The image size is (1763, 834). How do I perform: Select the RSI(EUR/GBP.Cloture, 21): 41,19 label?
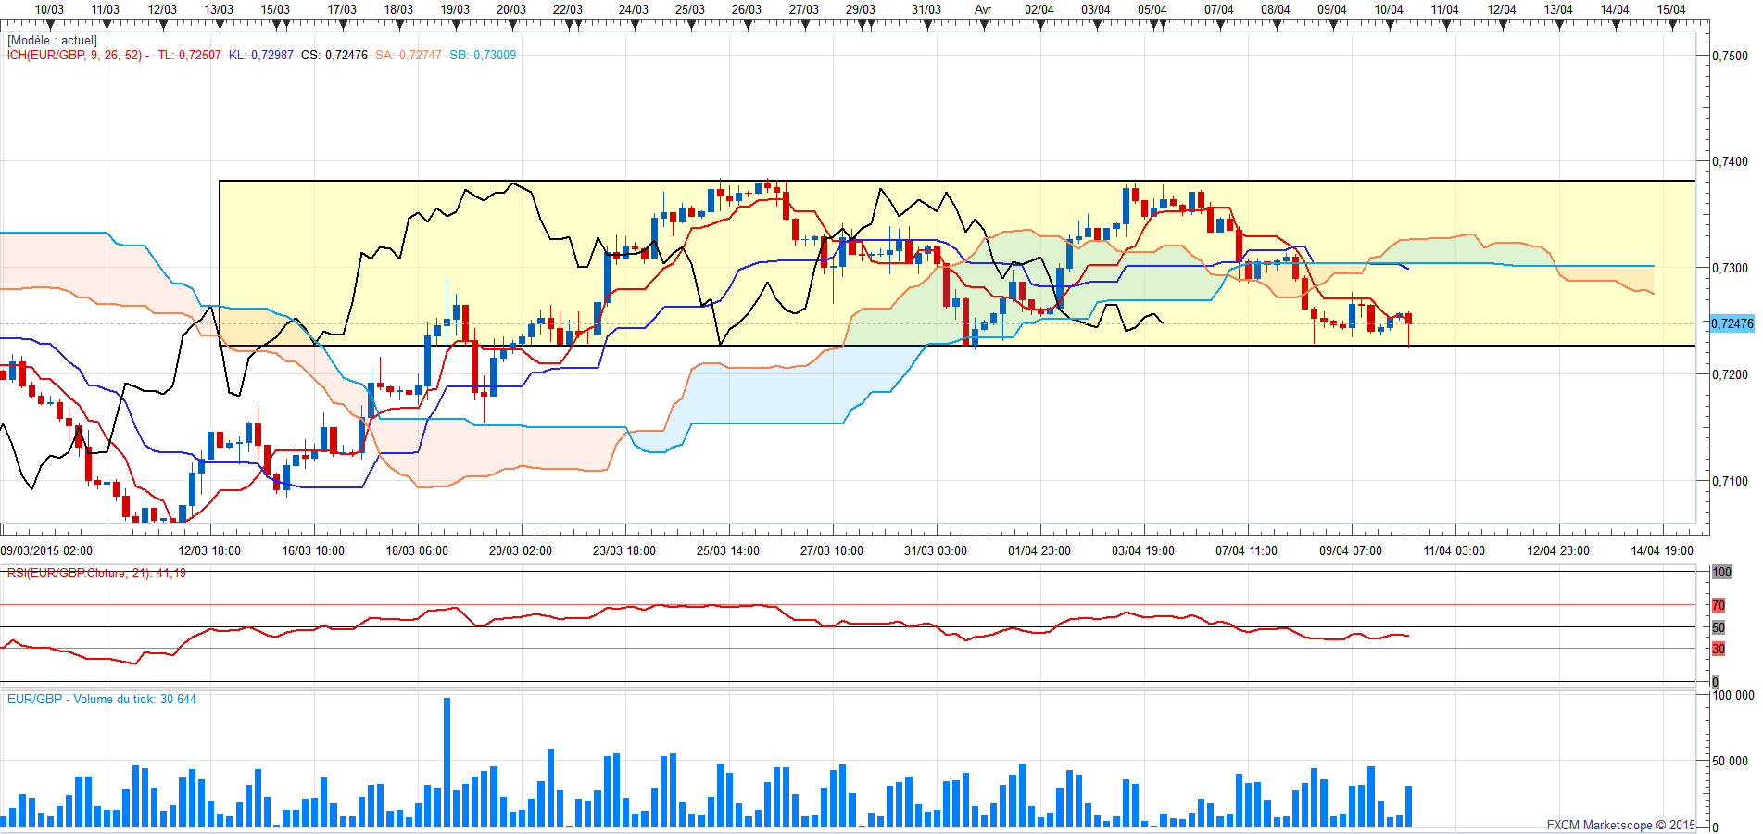tap(96, 574)
